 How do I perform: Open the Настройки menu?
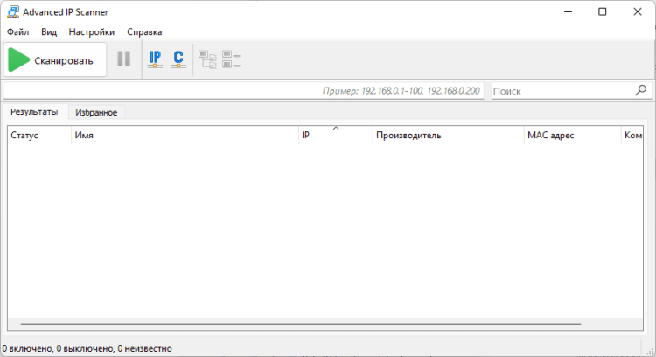click(x=92, y=32)
